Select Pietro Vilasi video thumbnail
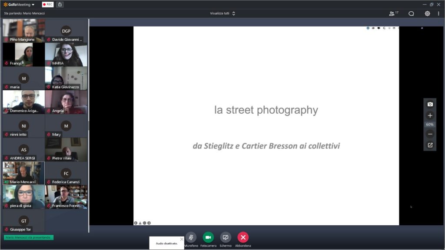Image resolution: width=445 pixels, height=250 pixels. [66, 150]
